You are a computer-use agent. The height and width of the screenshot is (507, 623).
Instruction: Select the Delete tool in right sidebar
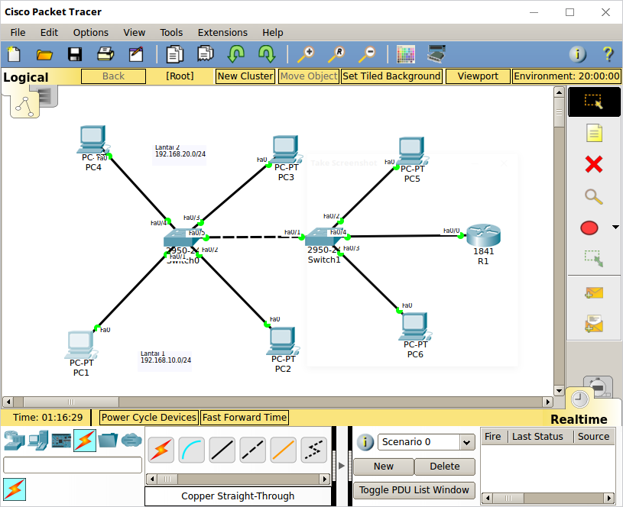(592, 165)
